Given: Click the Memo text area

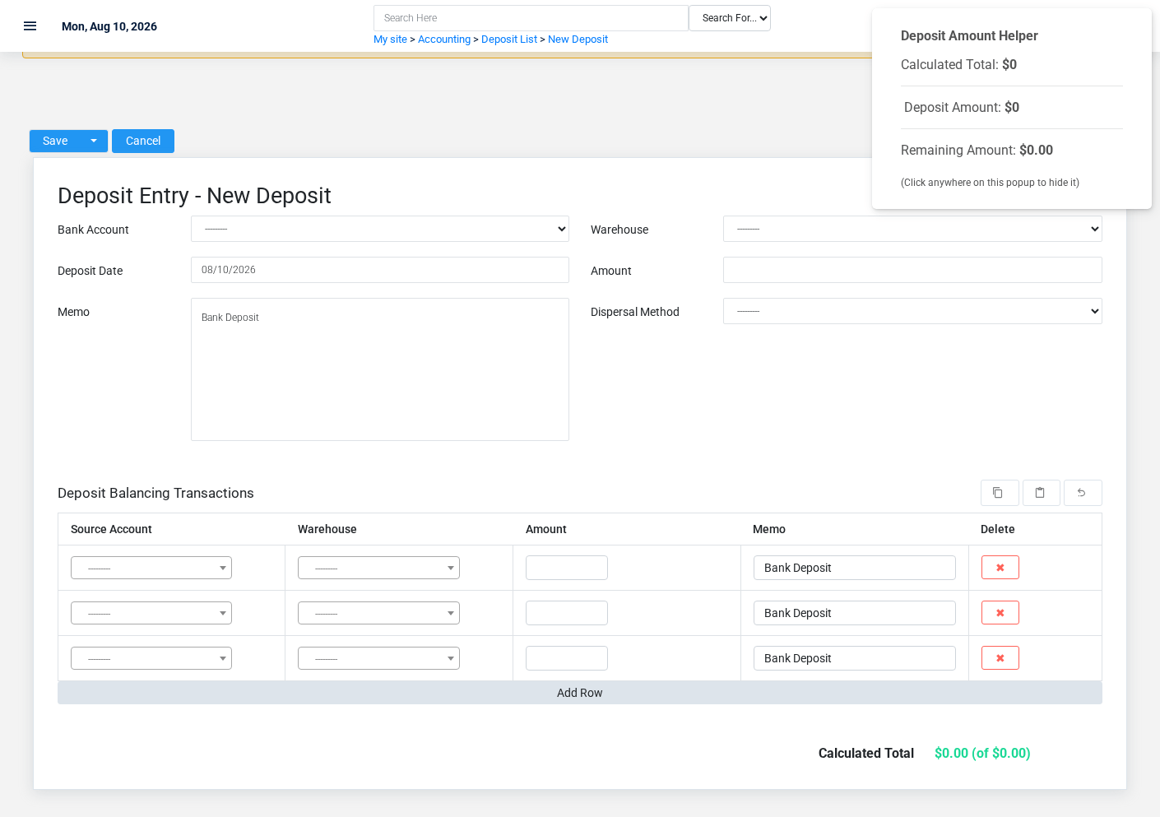Looking at the screenshot, I should pyautogui.click(x=380, y=369).
